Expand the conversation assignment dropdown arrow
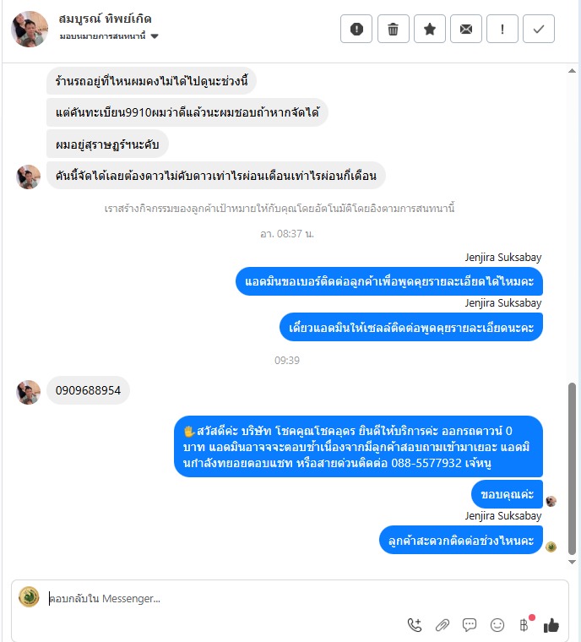This screenshot has height=642, width=581. point(155,36)
